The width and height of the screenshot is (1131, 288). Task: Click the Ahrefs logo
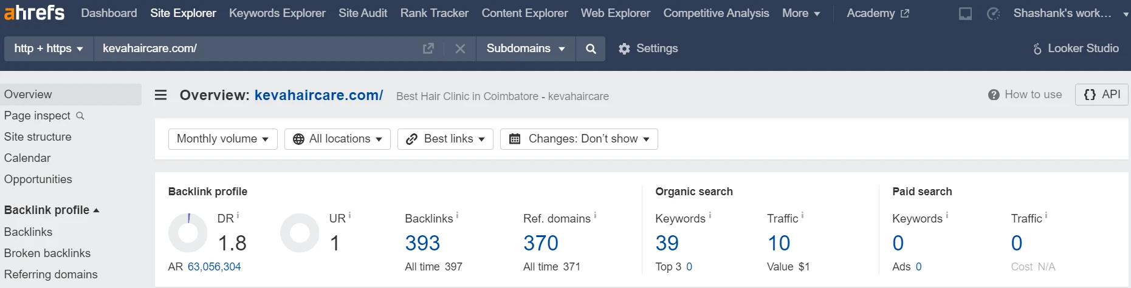pyautogui.click(x=34, y=12)
